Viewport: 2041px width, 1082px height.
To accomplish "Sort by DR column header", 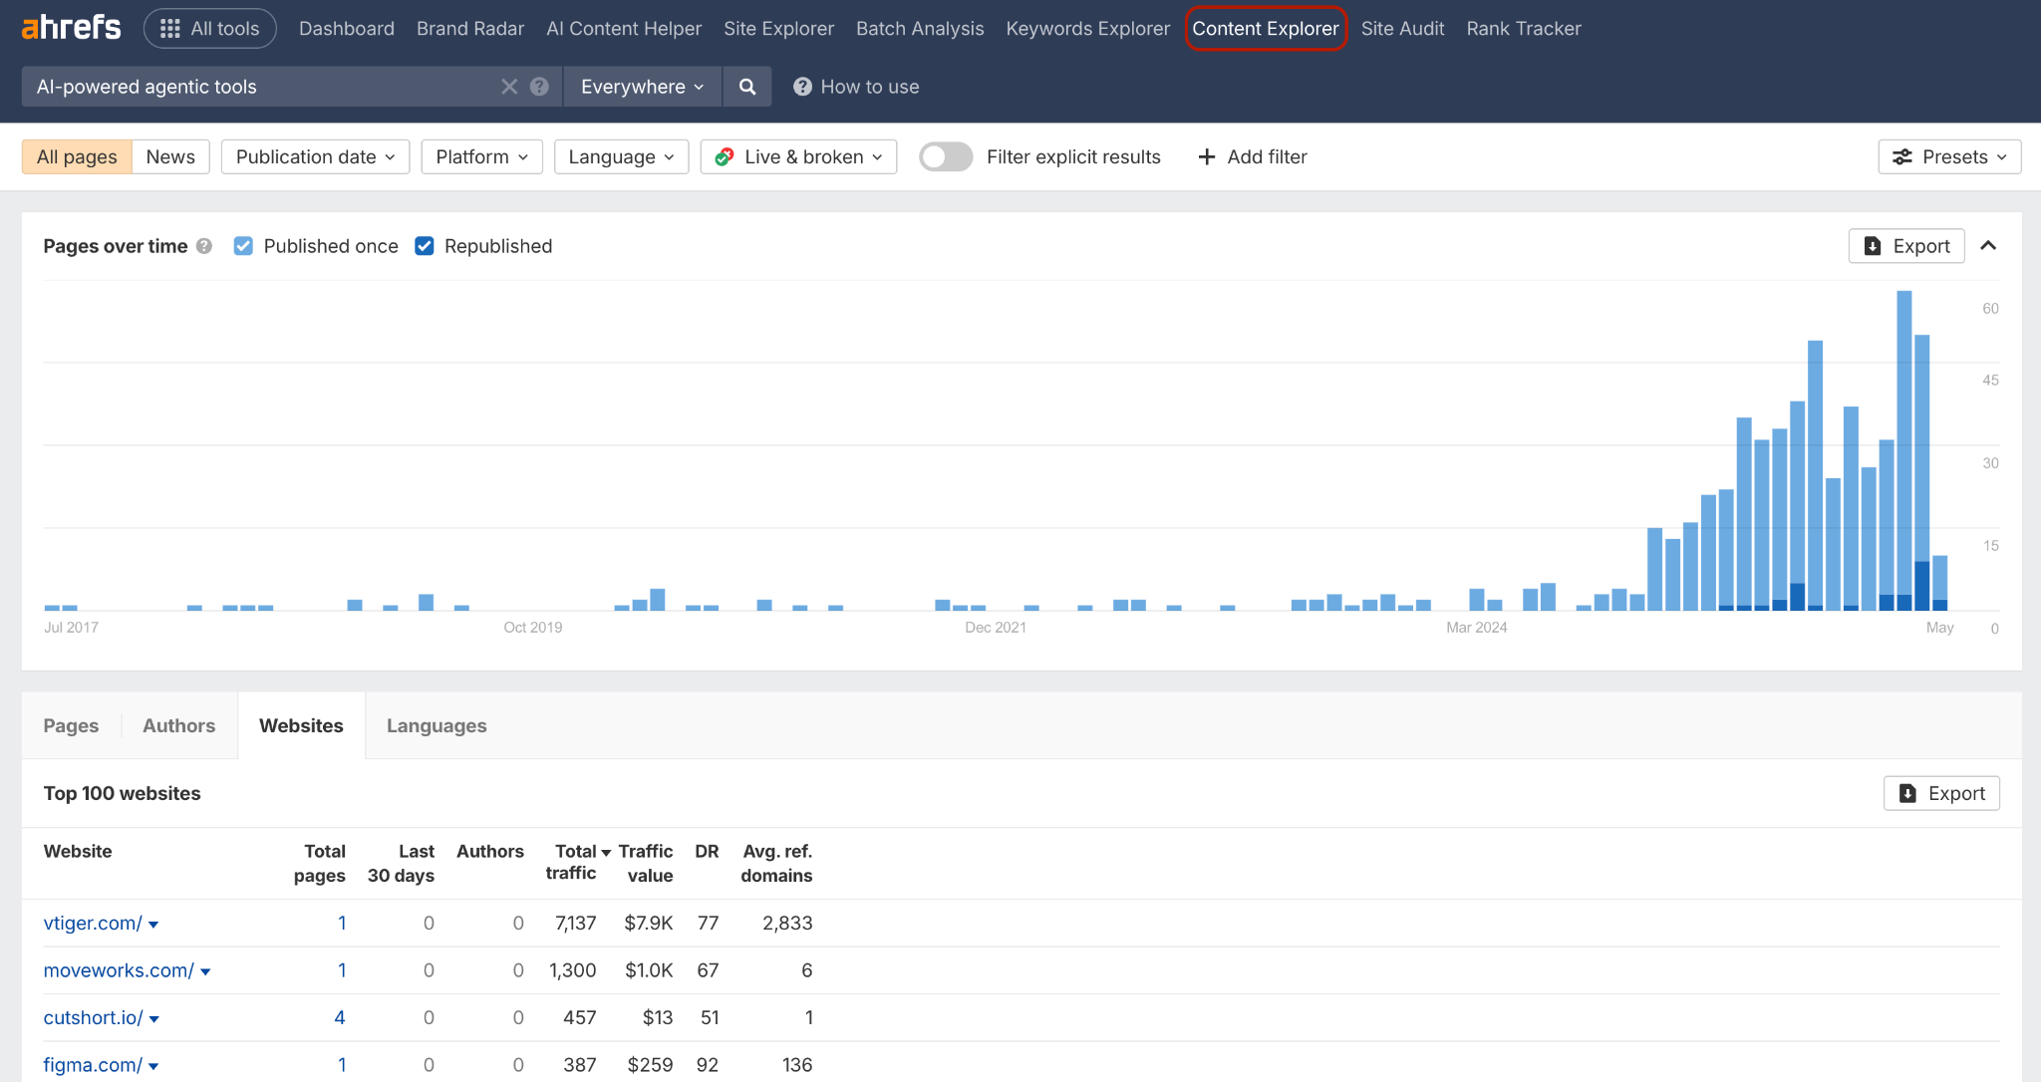I will tap(707, 851).
